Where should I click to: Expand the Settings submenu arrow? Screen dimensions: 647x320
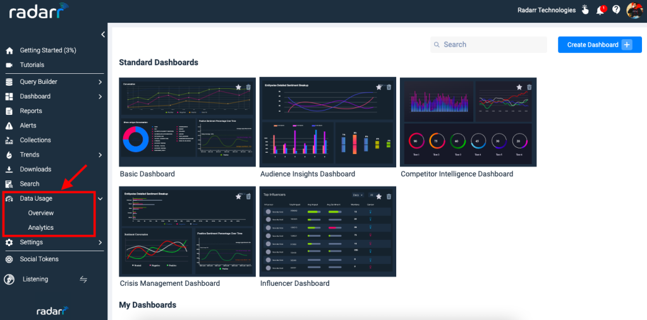(x=100, y=243)
